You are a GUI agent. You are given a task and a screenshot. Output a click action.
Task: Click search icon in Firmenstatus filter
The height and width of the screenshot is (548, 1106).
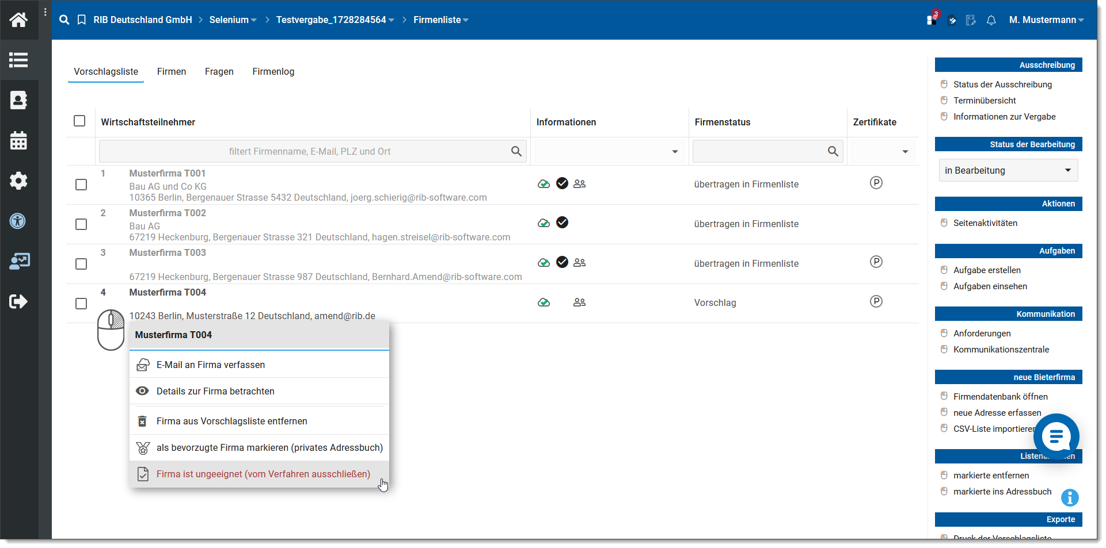833,151
